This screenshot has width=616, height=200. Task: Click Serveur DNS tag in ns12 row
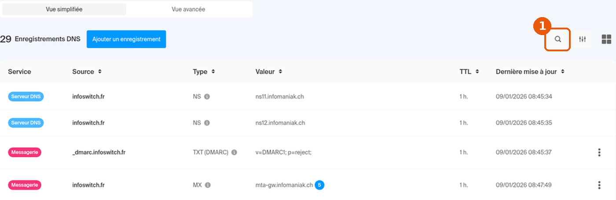pyautogui.click(x=26, y=123)
